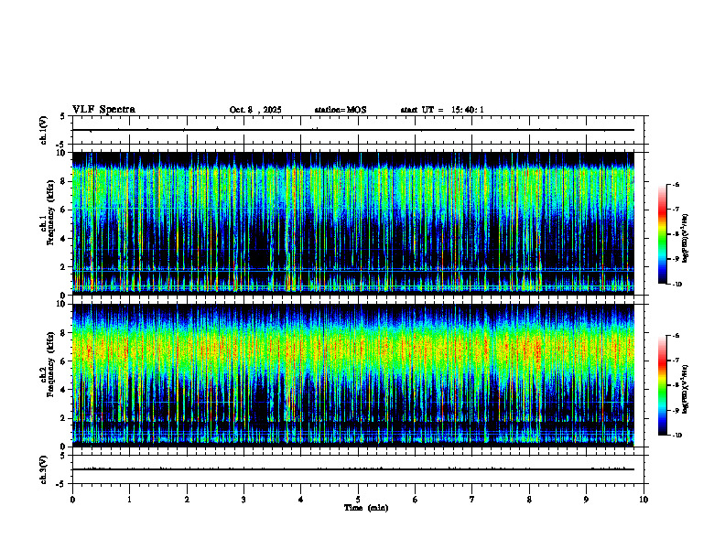This screenshot has height=560, width=725.
Task: Click the '-10' label on ch.2 colorbar
Action: point(676,436)
